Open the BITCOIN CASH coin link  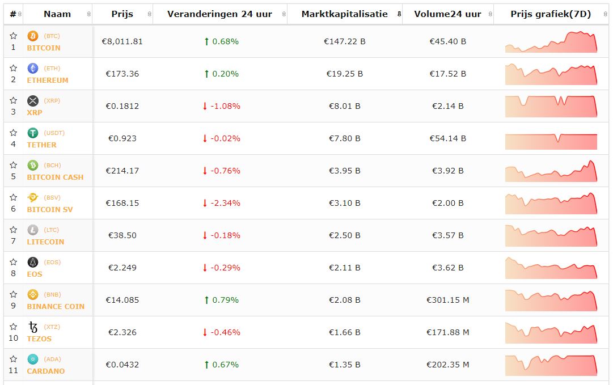[x=55, y=177]
